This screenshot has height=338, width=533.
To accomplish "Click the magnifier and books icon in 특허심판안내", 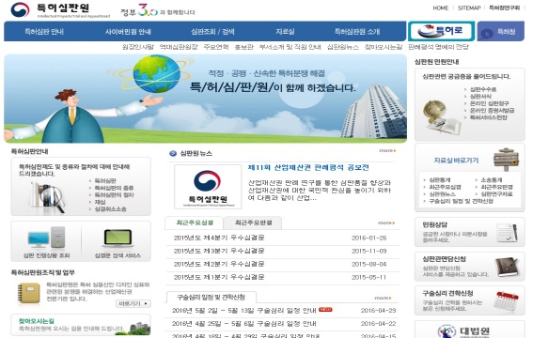I will pos(47,197).
